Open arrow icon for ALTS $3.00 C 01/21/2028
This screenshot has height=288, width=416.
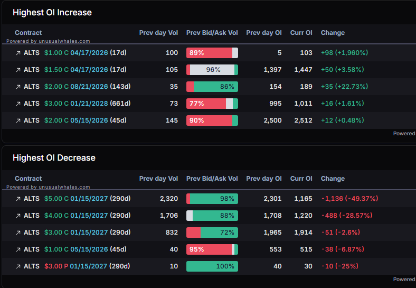click(18, 104)
